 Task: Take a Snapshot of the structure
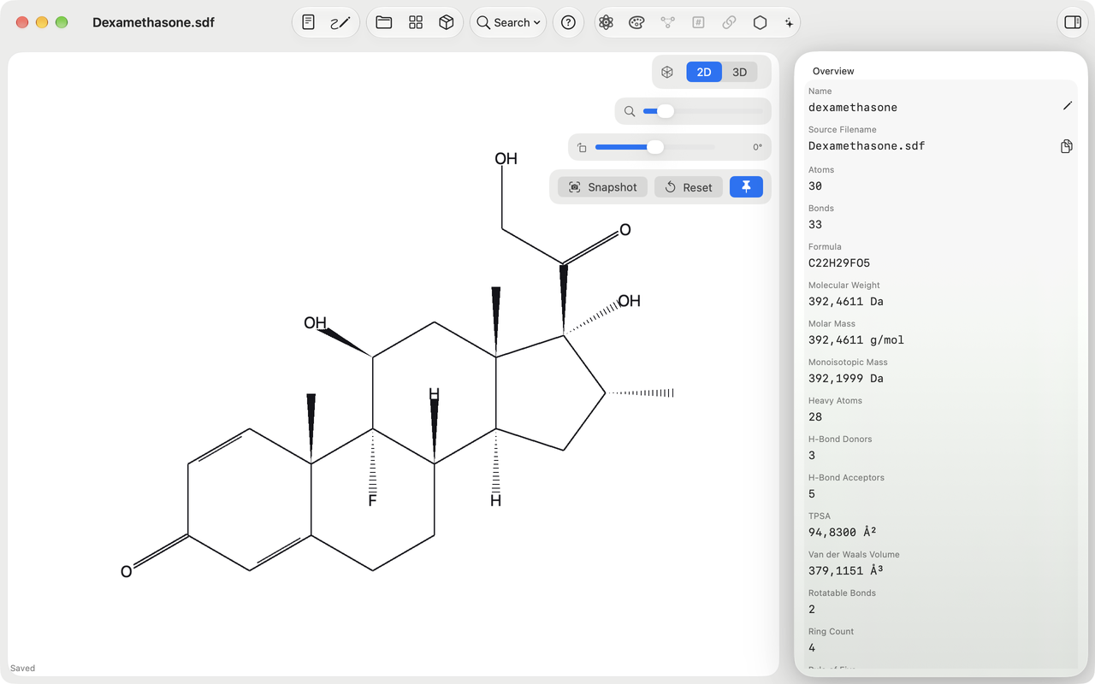(x=602, y=186)
